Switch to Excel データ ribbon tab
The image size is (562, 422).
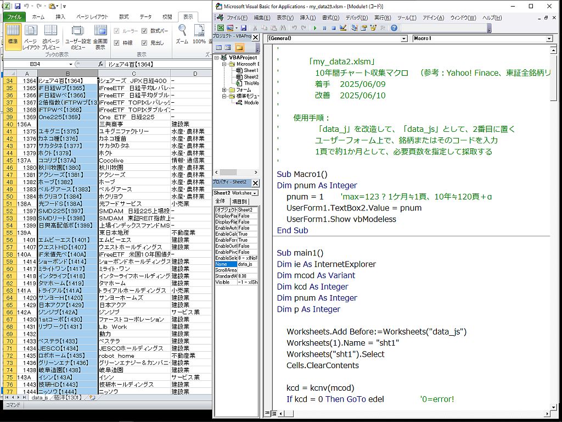coord(145,17)
